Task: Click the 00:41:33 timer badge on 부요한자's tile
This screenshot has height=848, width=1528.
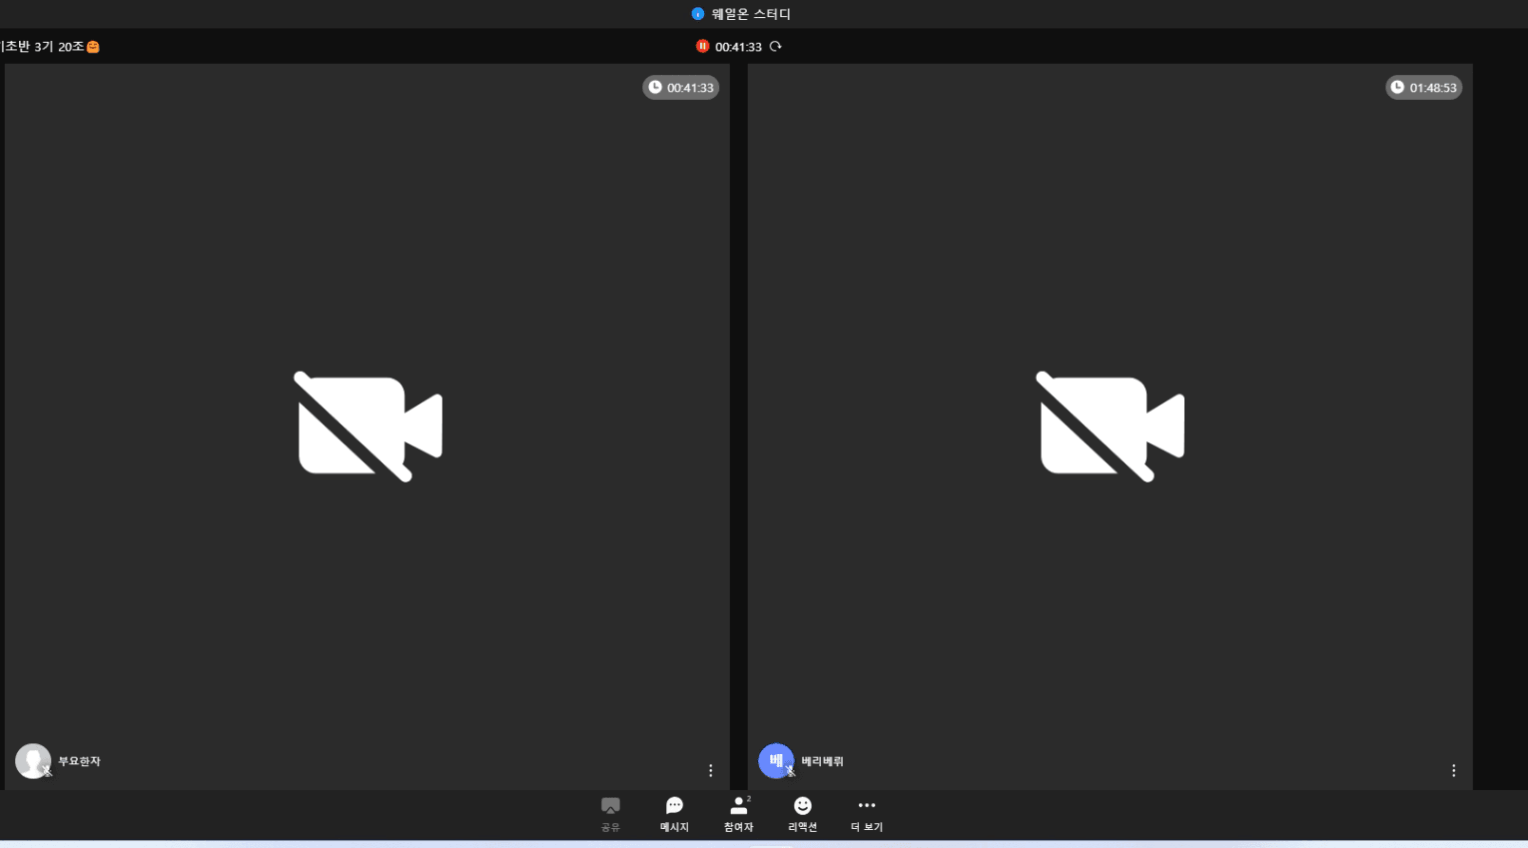Action: point(681,88)
